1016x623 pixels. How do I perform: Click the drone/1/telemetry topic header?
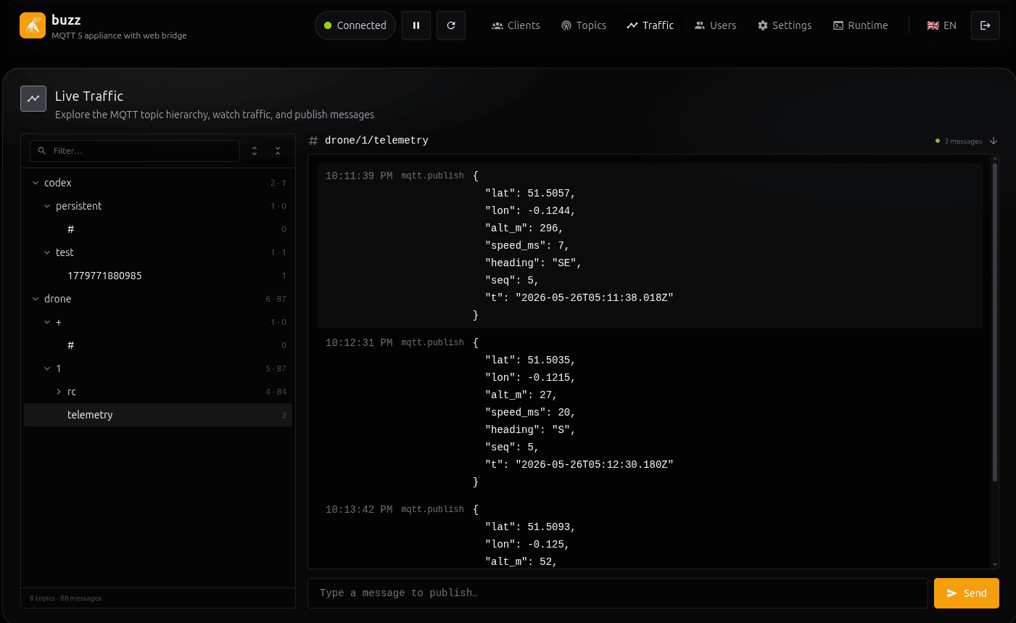click(376, 141)
